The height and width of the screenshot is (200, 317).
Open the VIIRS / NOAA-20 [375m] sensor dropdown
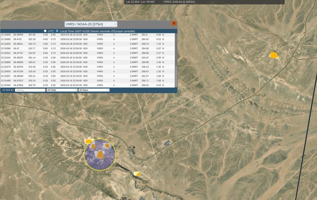point(91,24)
